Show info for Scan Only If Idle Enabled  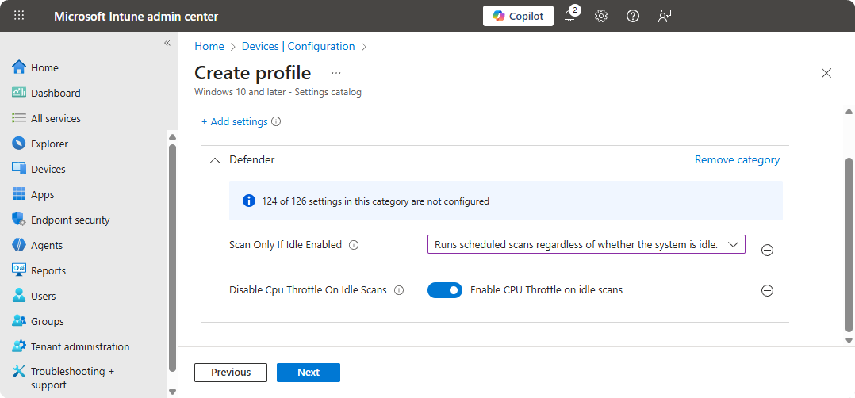pos(354,245)
